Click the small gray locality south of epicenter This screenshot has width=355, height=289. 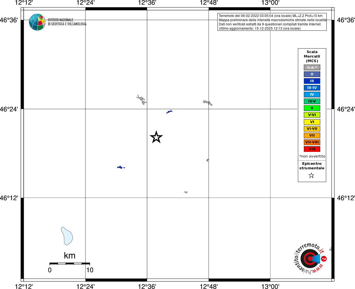point(186,192)
